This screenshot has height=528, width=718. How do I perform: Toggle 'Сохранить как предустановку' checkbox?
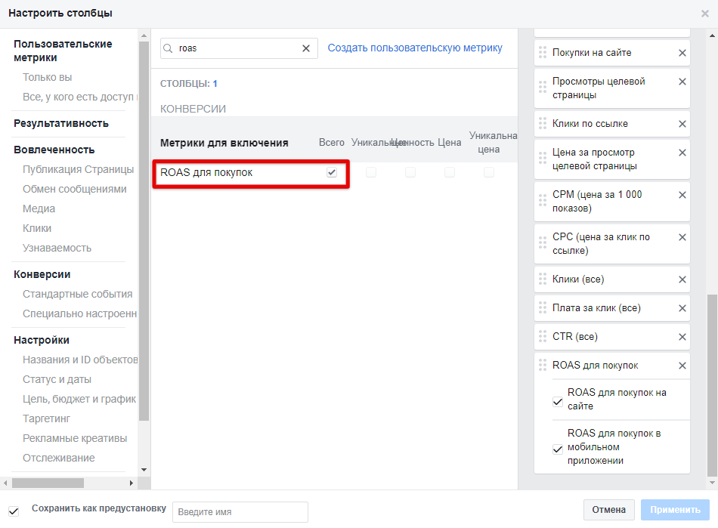click(x=14, y=510)
